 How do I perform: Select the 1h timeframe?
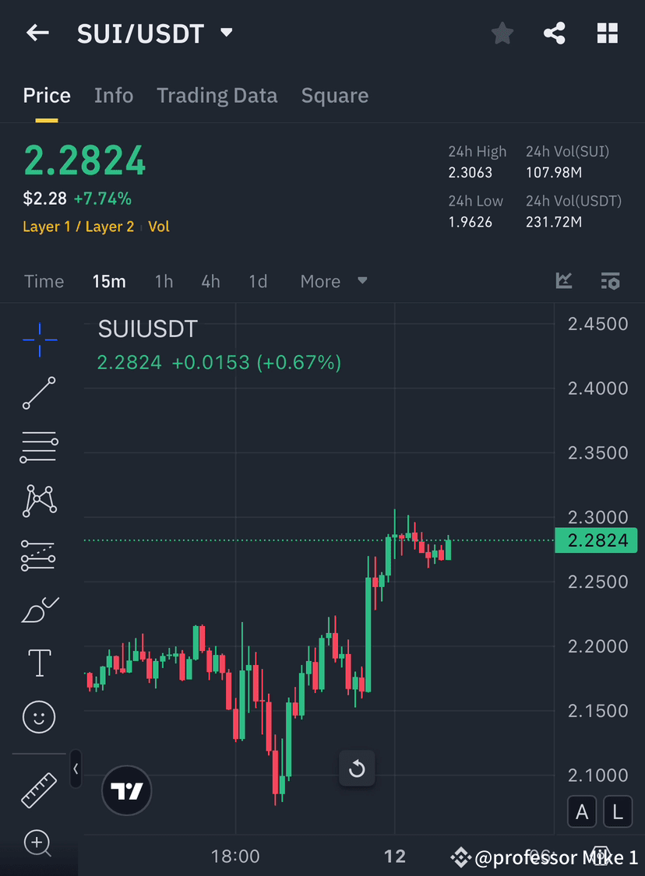click(164, 281)
